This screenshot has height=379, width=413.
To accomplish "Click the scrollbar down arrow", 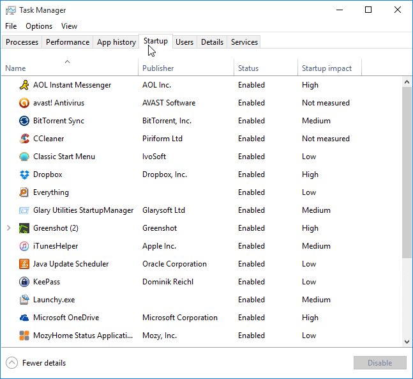I will pyautogui.click(x=407, y=343).
